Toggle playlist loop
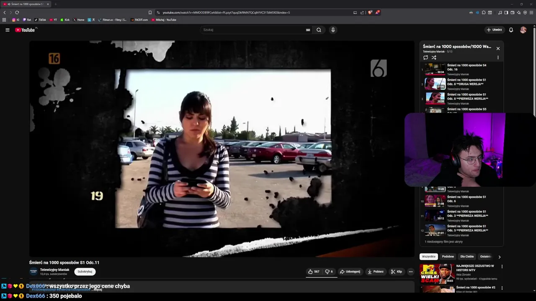This screenshot has width=536, height=301. tap(425, 58)
